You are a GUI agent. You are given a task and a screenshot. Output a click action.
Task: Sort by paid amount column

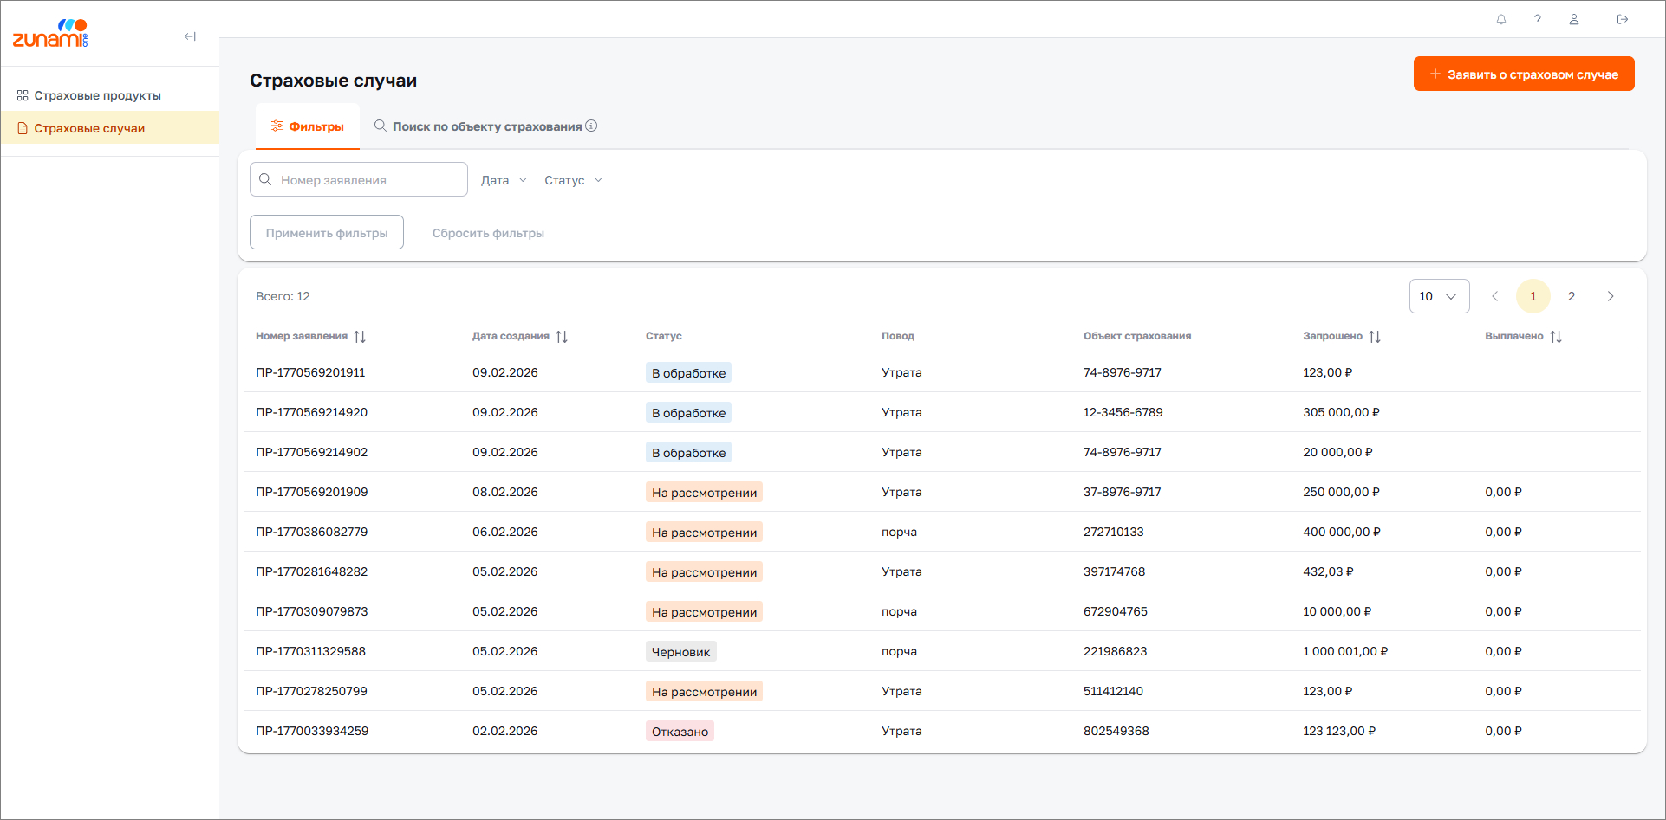coord(1556,337)
